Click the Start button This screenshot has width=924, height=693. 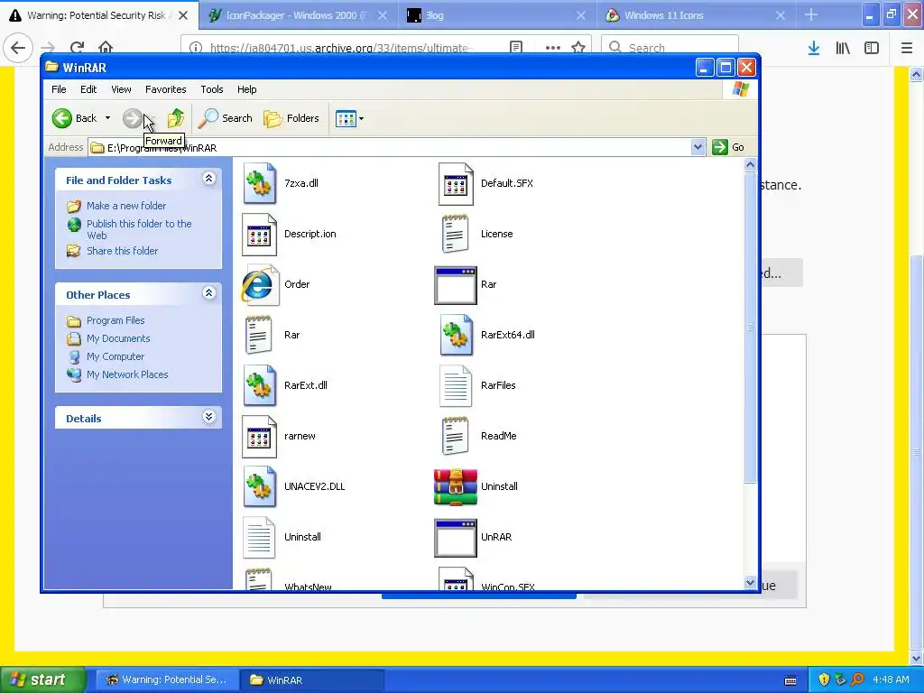42,679
